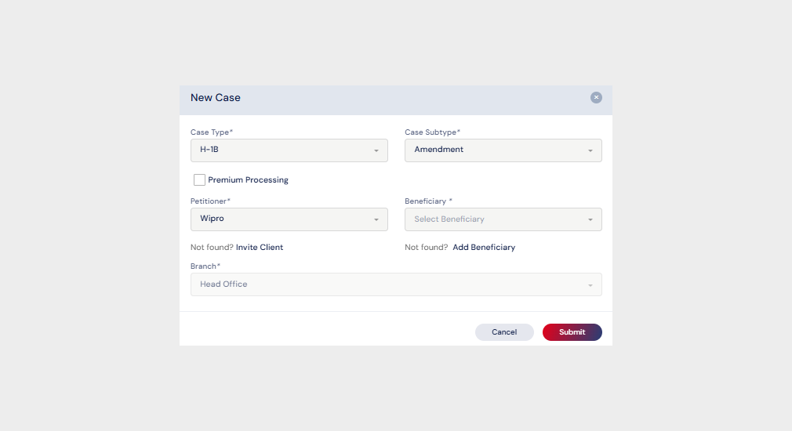Click the Premium Processing label text
The height and width of the screenshot is (431, 792).
(248, 180)
